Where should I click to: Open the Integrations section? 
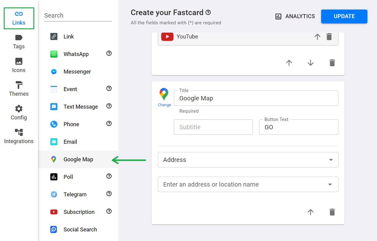pos(19,137)
